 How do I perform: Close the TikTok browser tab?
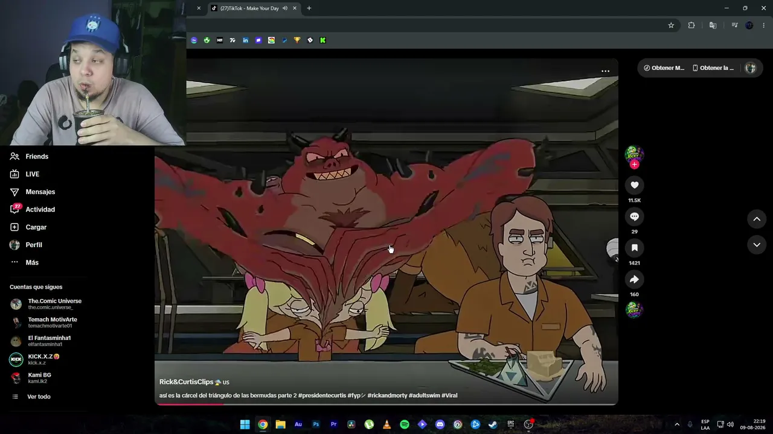click(x=295, y=8)
